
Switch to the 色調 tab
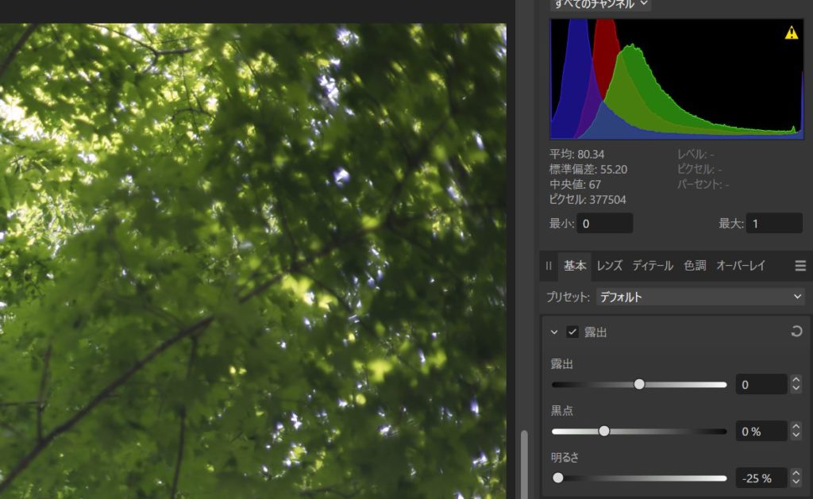pos(695,266)
